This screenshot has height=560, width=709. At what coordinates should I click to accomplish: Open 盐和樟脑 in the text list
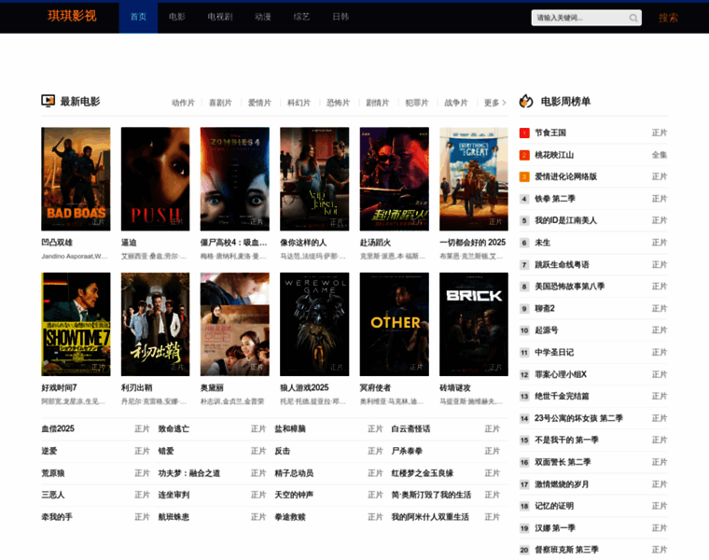pyautogui.click(x=290, y=428)
